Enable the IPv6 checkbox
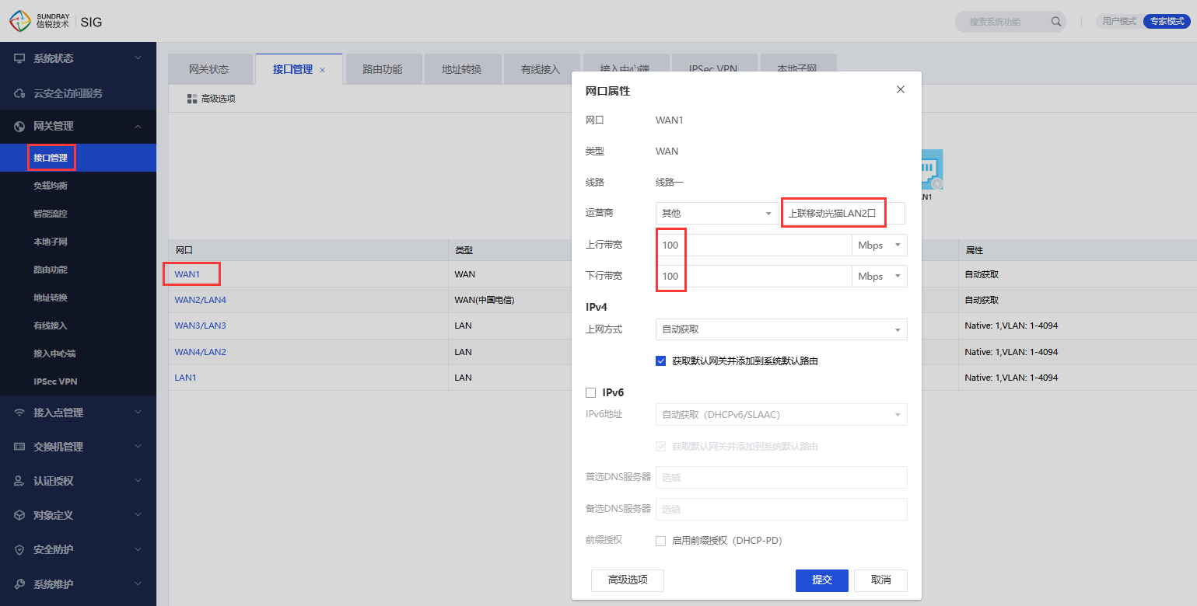Screen dimensions: 1197x606 click(591, 393)
